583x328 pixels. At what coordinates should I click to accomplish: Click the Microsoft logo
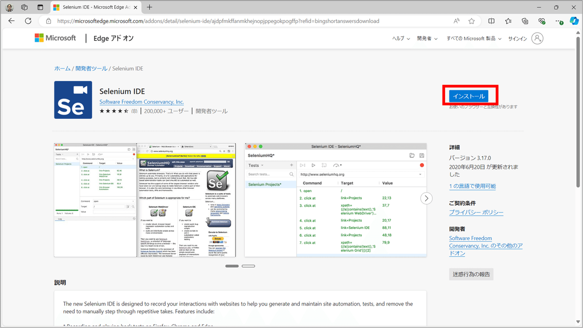click(x=55, y=38)
